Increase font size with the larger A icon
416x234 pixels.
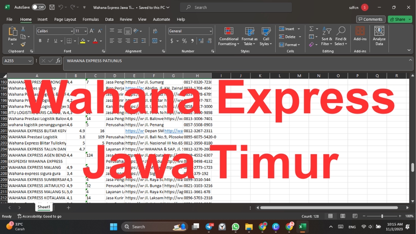[x=92, y=31]
